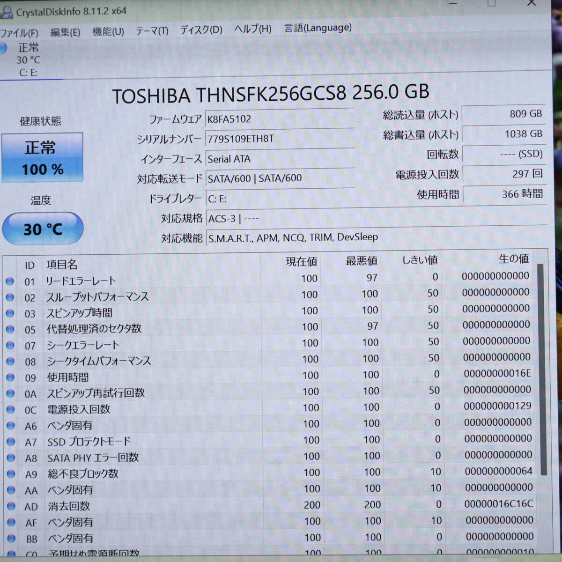Image resolution: width=562 pixels, height=562 pixels.
Task: Select the 消去回数 attribute name
Action: point(68,506)
